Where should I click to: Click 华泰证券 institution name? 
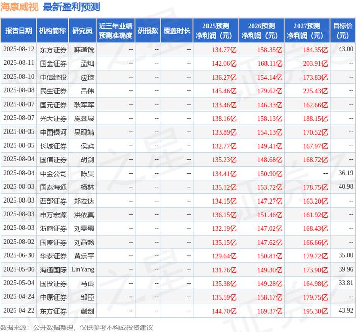pos(53,256)
